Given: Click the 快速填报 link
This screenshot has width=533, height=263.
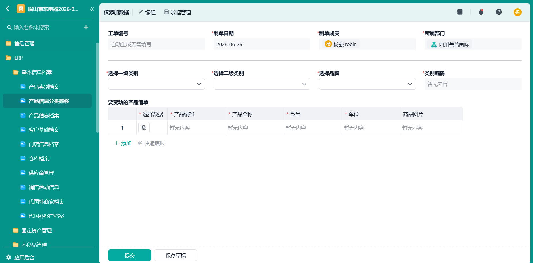Looking at the screenshot, I should click(151, 143).
